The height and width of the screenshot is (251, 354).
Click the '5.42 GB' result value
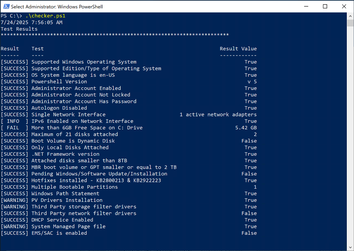point(246,128)
